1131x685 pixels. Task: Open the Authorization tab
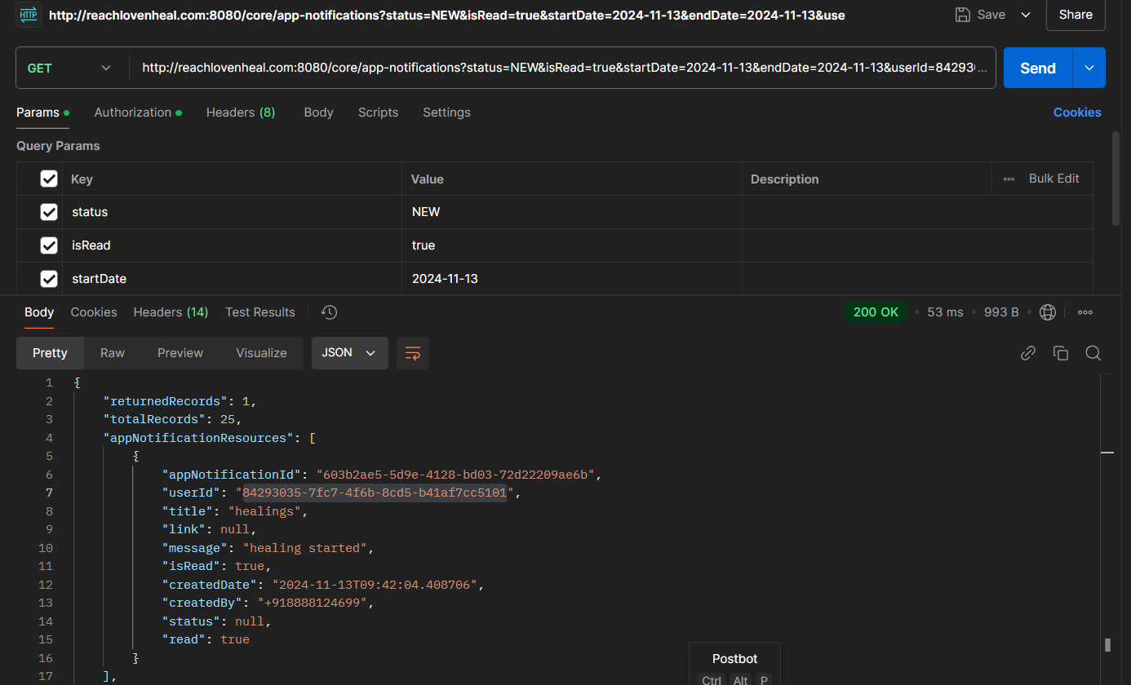(x=138, y=113)
